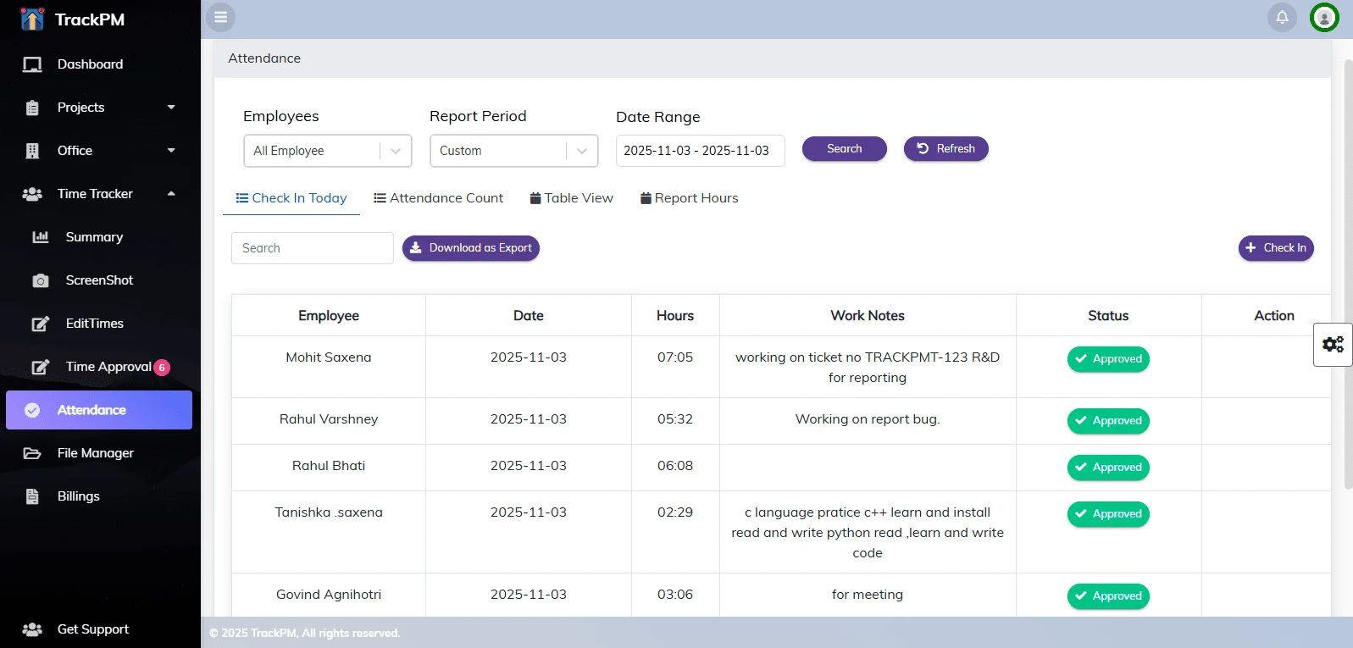Click the 'for meeting' work note
Screen dimensions: 1353x648
(x=868, y=595)
